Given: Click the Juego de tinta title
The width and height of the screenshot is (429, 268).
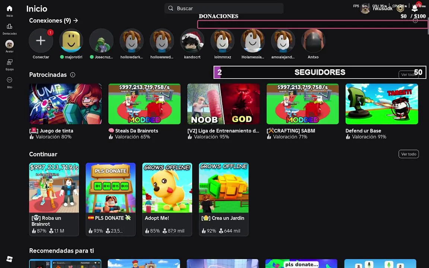Looking at the screenshot, I should (x=51, y=131).
